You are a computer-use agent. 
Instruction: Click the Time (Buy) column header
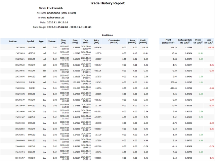pos(63,41)
